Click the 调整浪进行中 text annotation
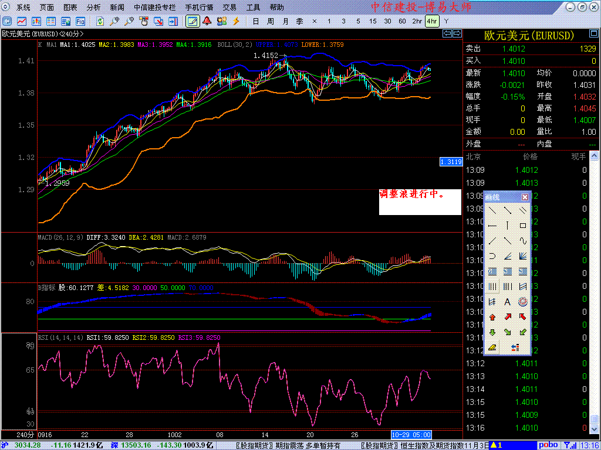 (x=412, y=194)
